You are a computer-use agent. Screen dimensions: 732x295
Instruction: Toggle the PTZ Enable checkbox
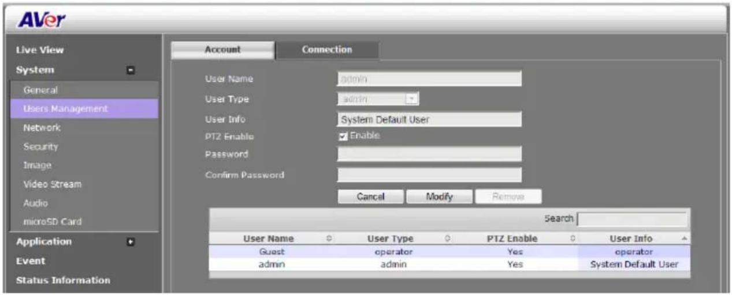point(344,136)
